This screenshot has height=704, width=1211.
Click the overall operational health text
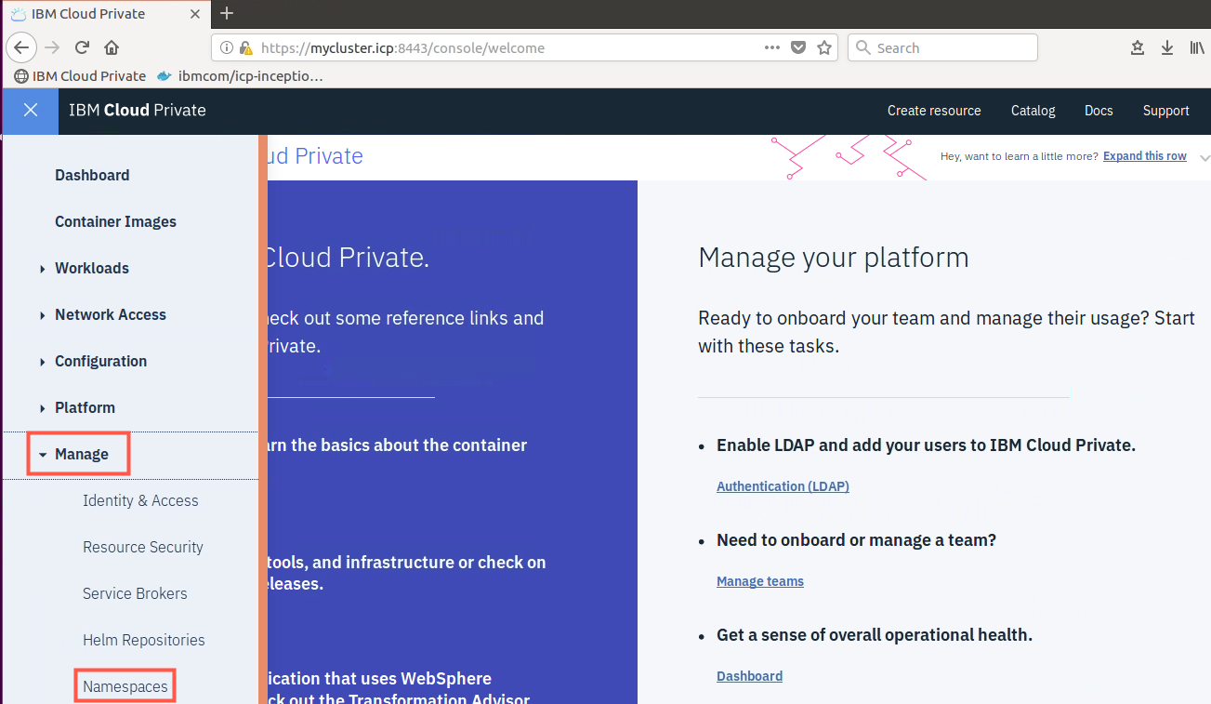875,635
